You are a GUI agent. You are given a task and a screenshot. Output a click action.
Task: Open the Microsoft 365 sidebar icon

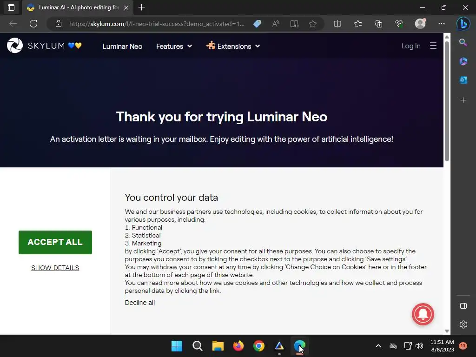coord(463,61)
